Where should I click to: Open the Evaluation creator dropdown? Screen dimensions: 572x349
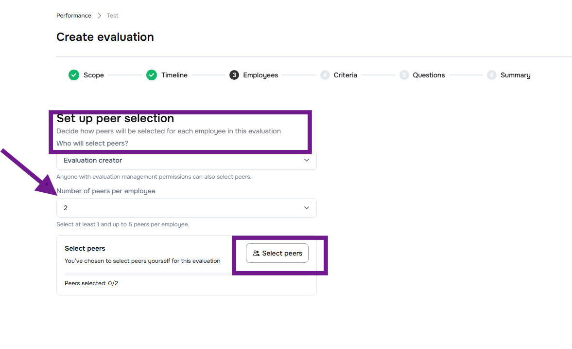click(x=186, y=160)
